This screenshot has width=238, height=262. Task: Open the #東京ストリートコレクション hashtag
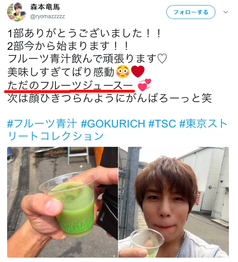[117, 130]
